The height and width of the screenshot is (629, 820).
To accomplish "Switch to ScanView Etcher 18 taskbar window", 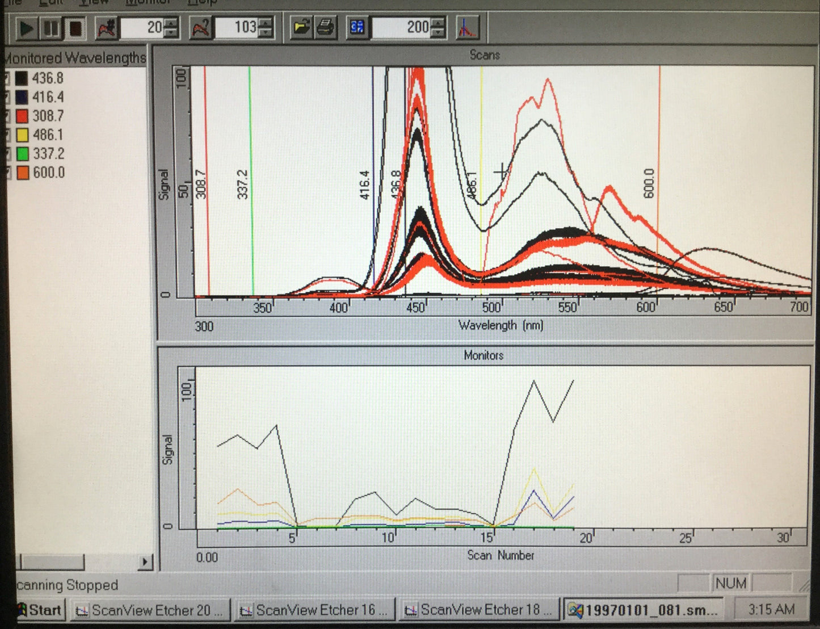I will tap(478, 610).
